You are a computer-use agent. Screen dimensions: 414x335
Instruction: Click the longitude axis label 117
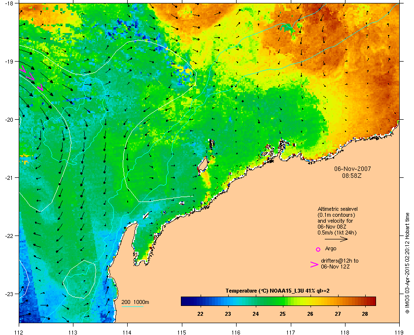[x=290, y=332]
